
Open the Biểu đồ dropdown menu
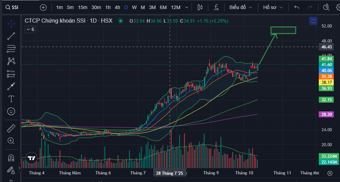pos(240,7)
